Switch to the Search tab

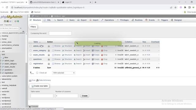pos(58,20)
